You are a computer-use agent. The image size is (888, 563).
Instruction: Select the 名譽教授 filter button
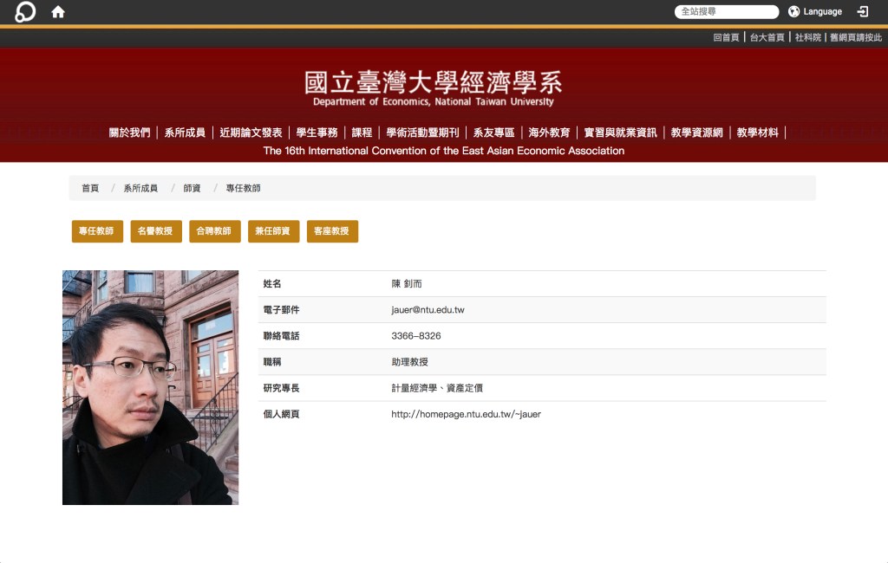[155, 231]
